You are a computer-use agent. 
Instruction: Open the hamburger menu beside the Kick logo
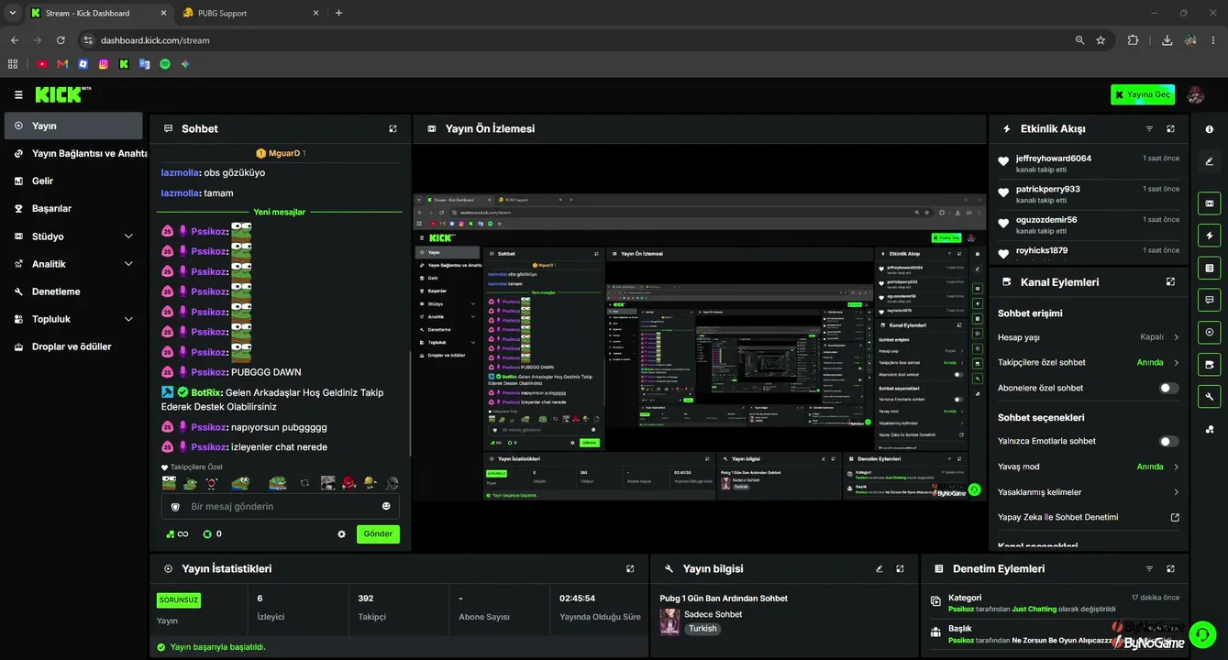pyautogui.click(x=18, y=94)
